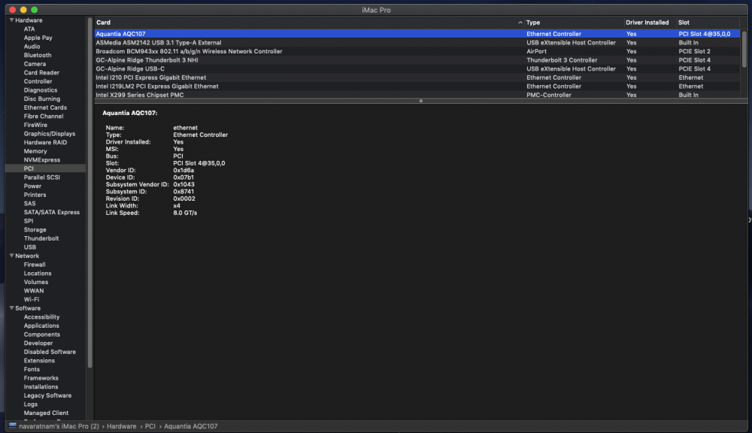Select GC-Alpine Ridge Thunderbolt 3 NHI row
Screen dimensions: 752x433
417,60
